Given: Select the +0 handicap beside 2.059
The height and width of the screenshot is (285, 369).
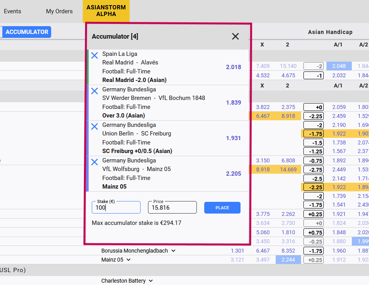Looking at the screenshot, I should 314,107.
